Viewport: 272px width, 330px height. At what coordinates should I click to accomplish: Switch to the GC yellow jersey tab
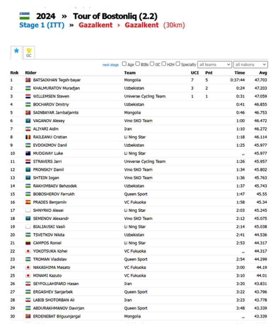[29, 53]
